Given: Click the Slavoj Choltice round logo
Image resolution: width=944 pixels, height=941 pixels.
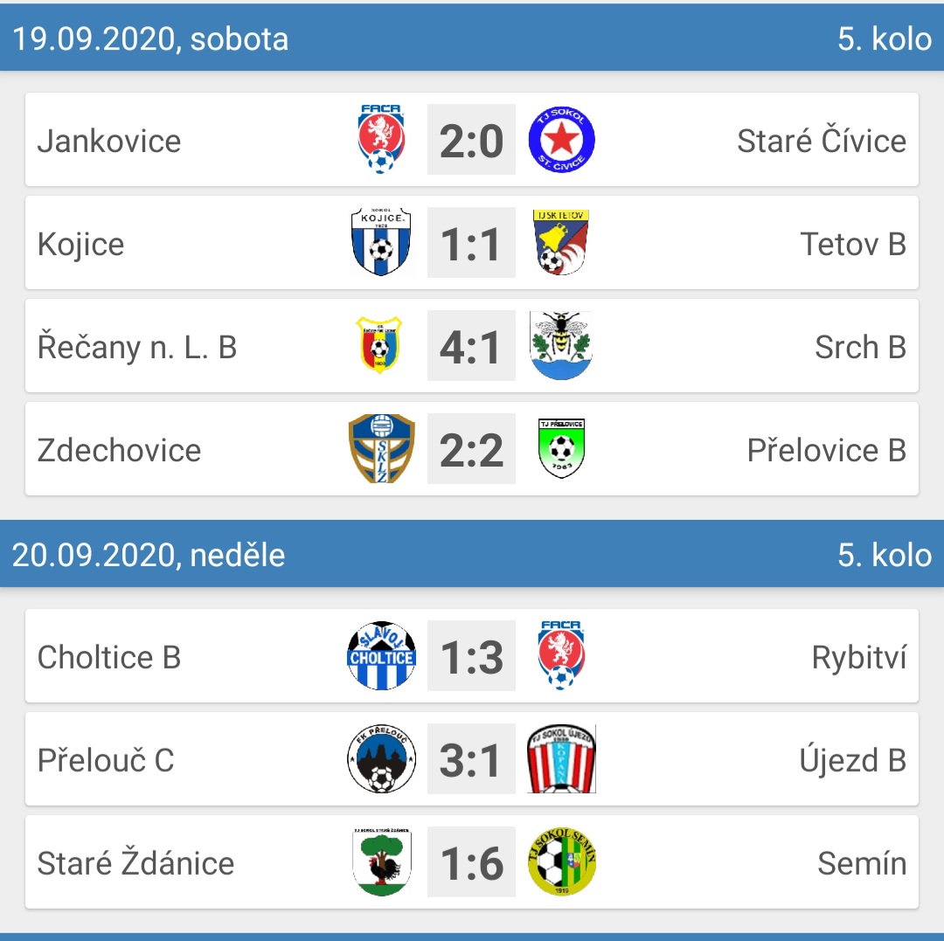Looking at the screenshot, I should (381, 656).
